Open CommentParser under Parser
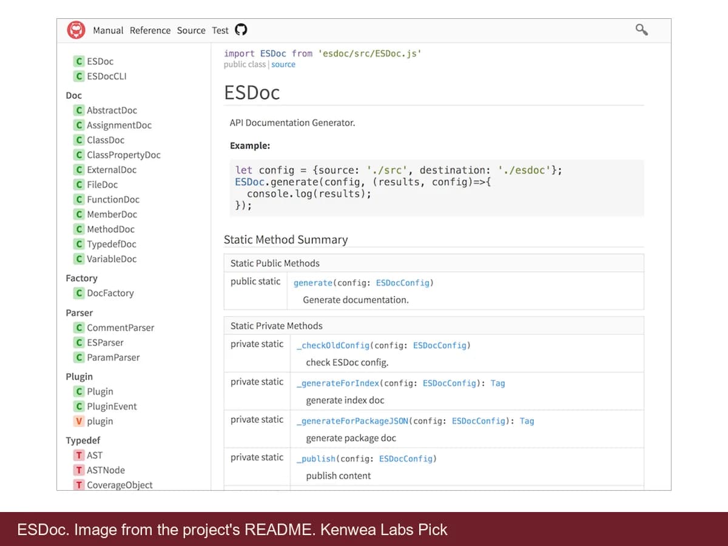 [x=121, y=328]
